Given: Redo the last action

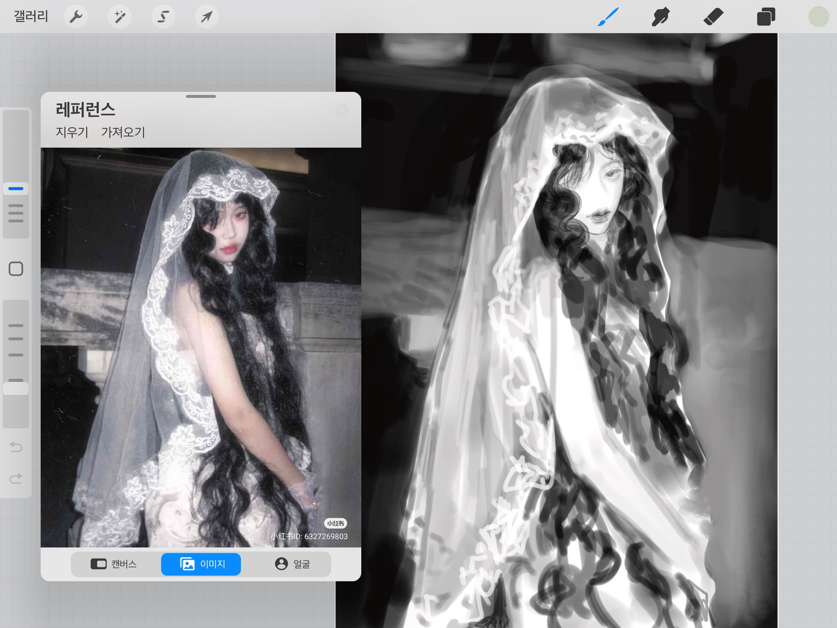Looking at the screenshot, I should pos(16,478).
